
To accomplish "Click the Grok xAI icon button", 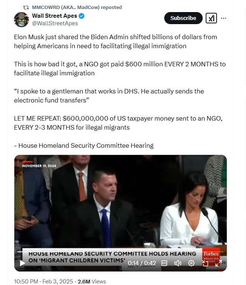I will 211,18.
